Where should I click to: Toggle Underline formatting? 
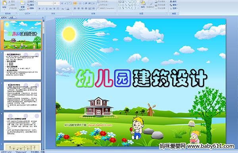[x=46, y=9]
